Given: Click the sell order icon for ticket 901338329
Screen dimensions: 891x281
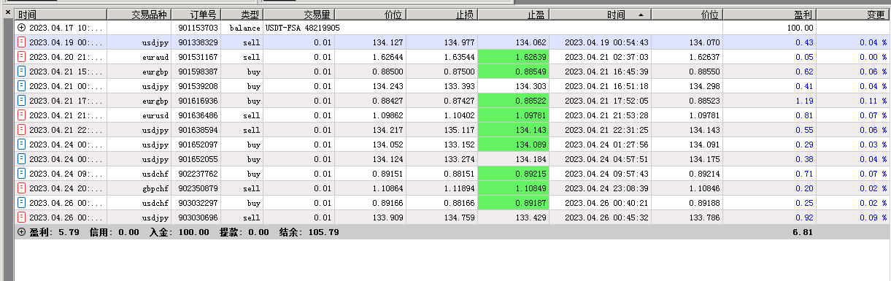Looking at the screenshot, I should point(21,42).
